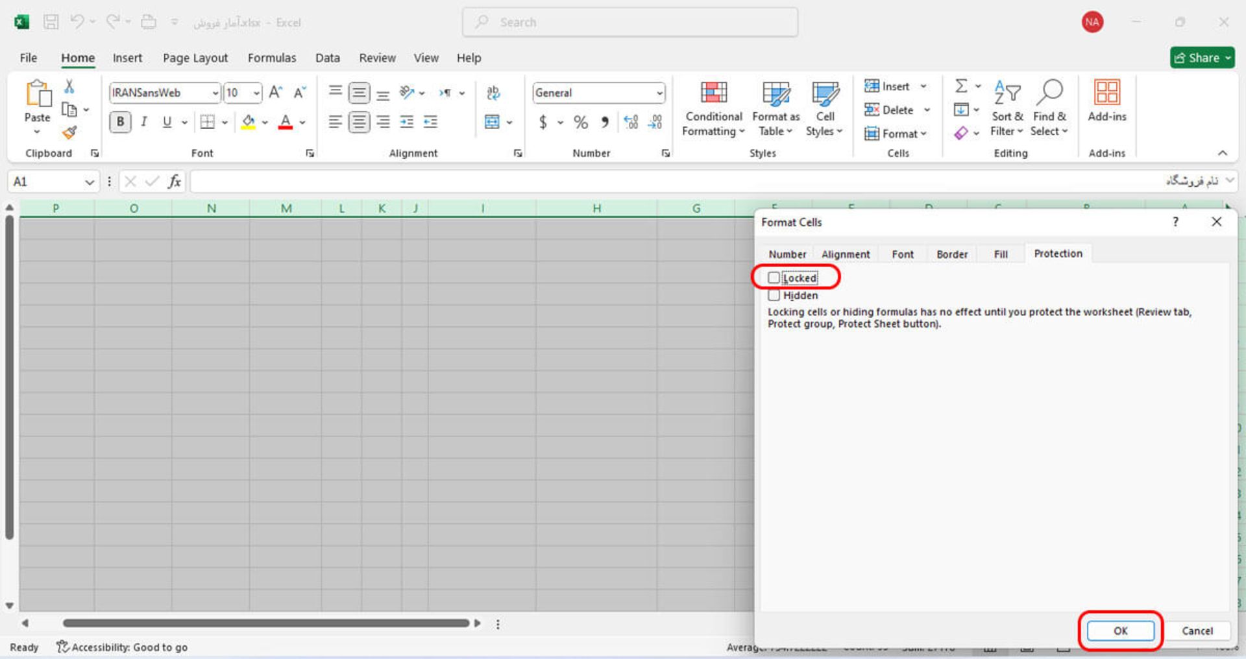Open the Page Layout ribbon tab
The height and width of the screenshot is (659, 1246).
click(195, 58)
